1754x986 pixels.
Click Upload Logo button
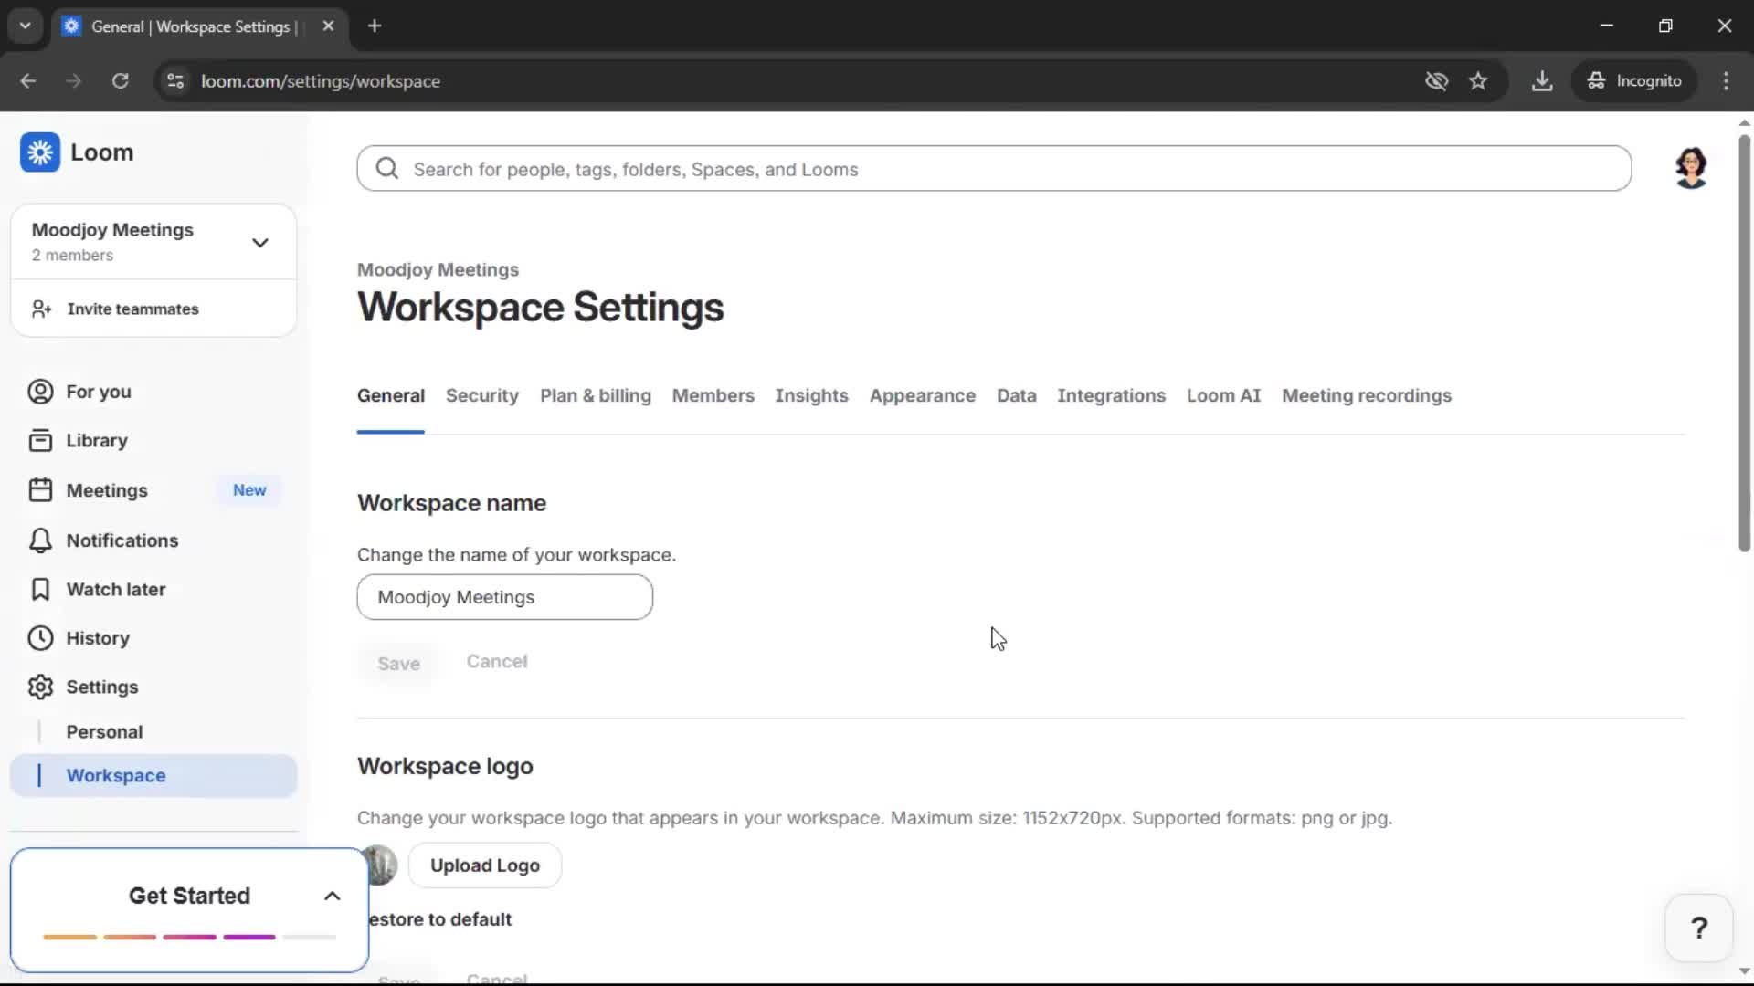pos(485,865)
